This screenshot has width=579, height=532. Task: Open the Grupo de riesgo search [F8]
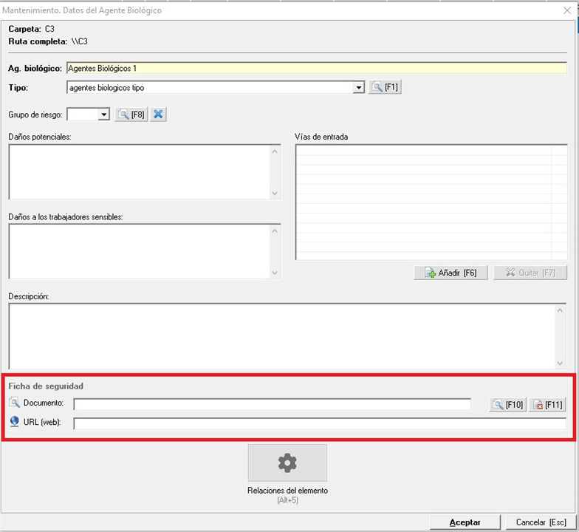tap(131, 115)
